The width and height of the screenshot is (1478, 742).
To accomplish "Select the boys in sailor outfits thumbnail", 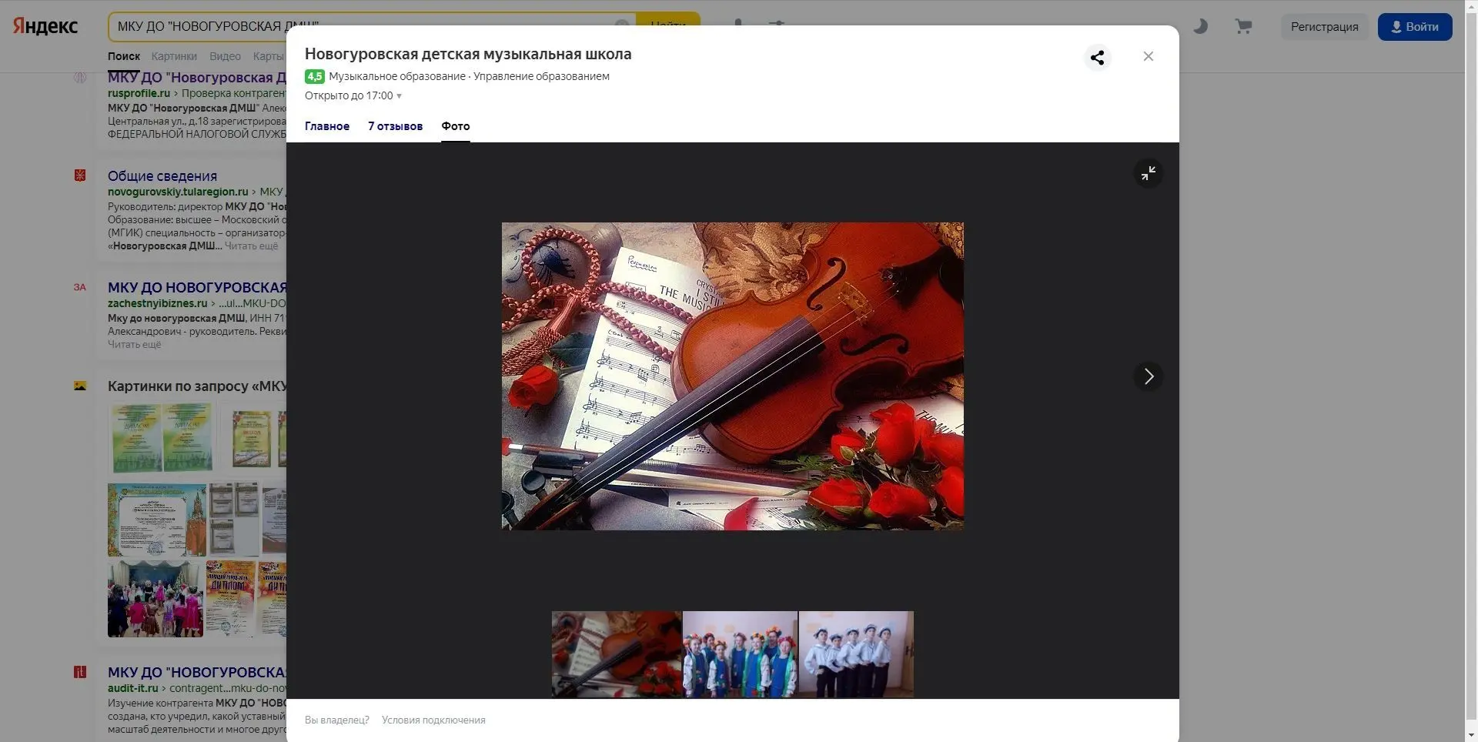I will [x=856, y=654].
